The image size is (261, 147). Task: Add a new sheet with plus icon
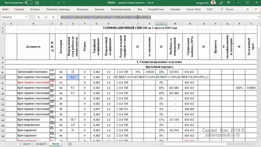pos(70,144)
